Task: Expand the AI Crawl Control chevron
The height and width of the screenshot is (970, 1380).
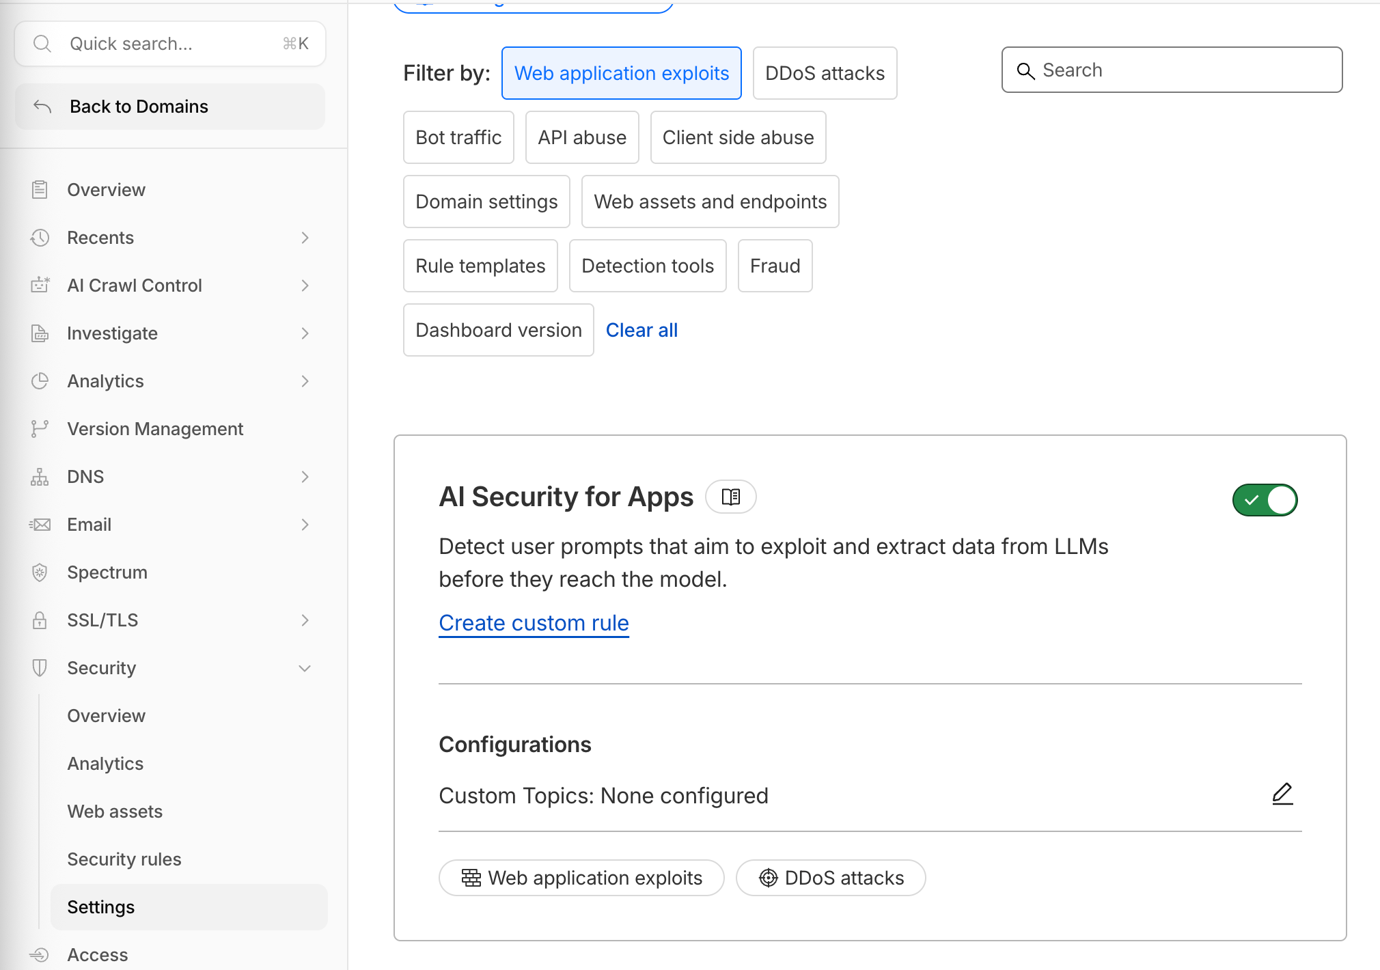Action: coord(305,286)
